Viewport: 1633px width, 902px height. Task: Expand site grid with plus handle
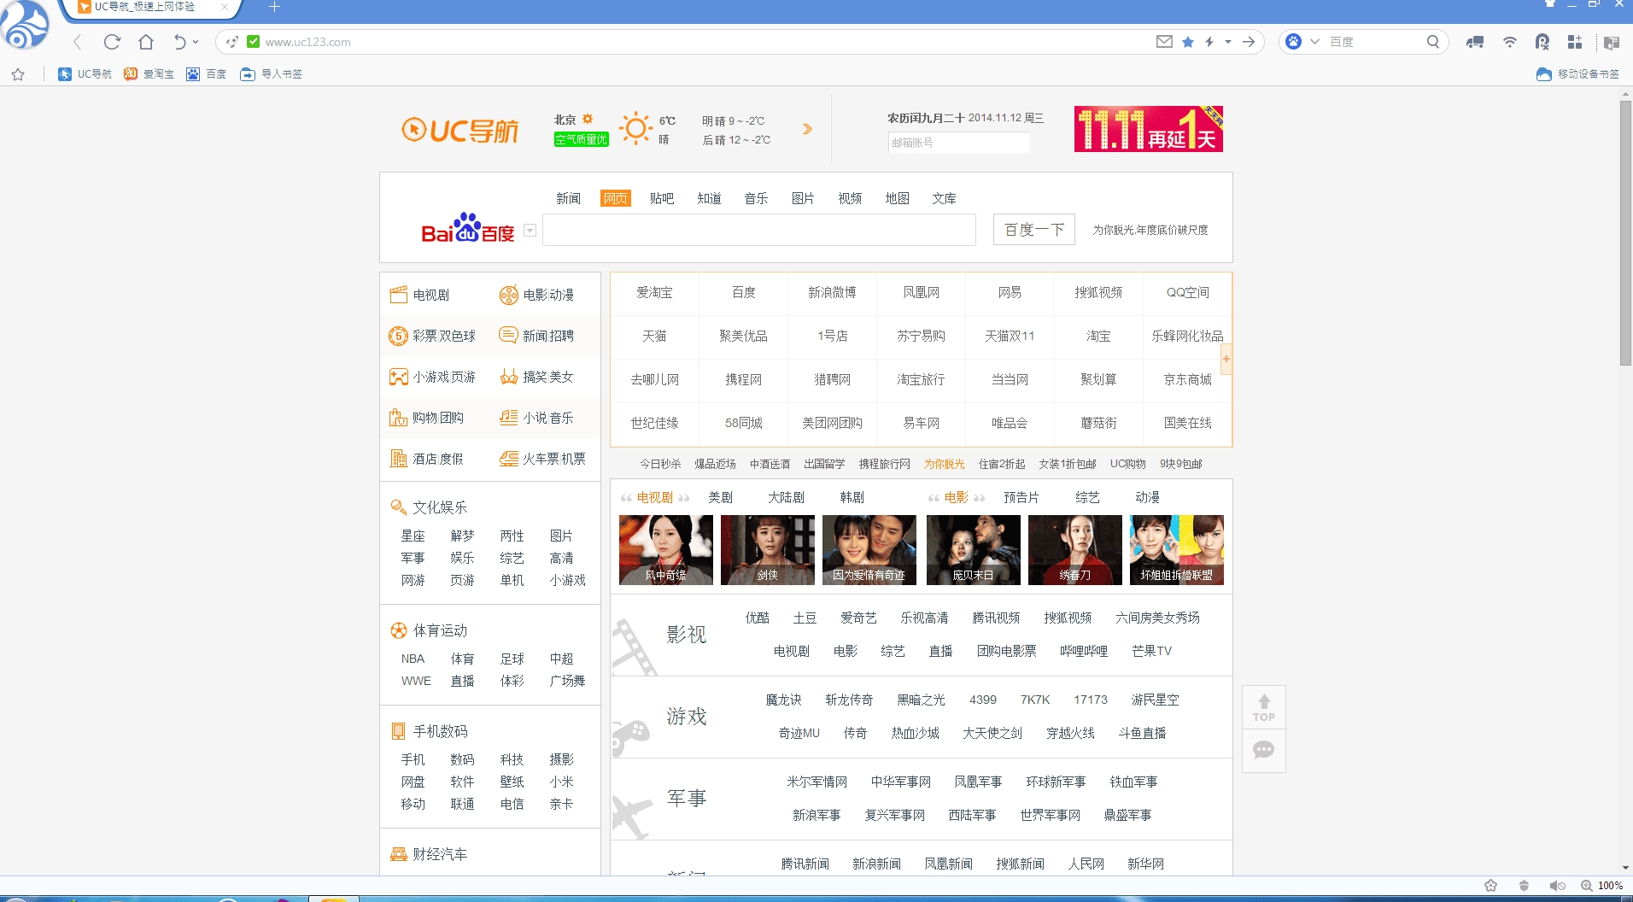1226,359
